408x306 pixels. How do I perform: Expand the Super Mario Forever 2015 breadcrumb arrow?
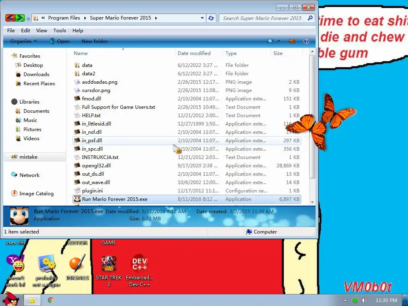coord(156,18)
